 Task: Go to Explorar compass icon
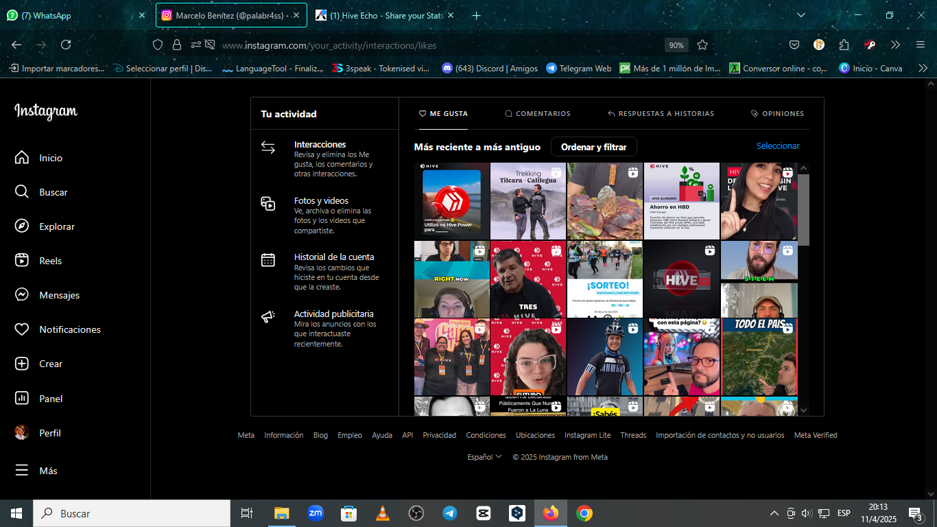pos(22,226)
